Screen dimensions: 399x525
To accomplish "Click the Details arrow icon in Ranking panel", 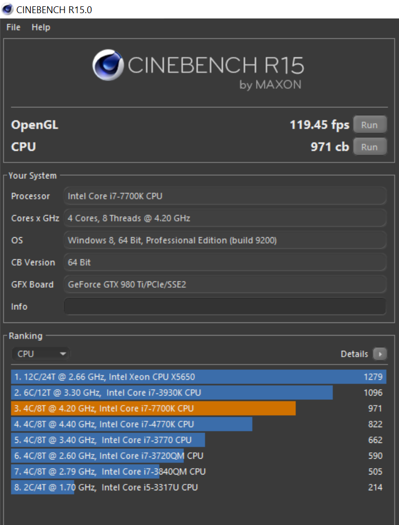I will (380, 354).
